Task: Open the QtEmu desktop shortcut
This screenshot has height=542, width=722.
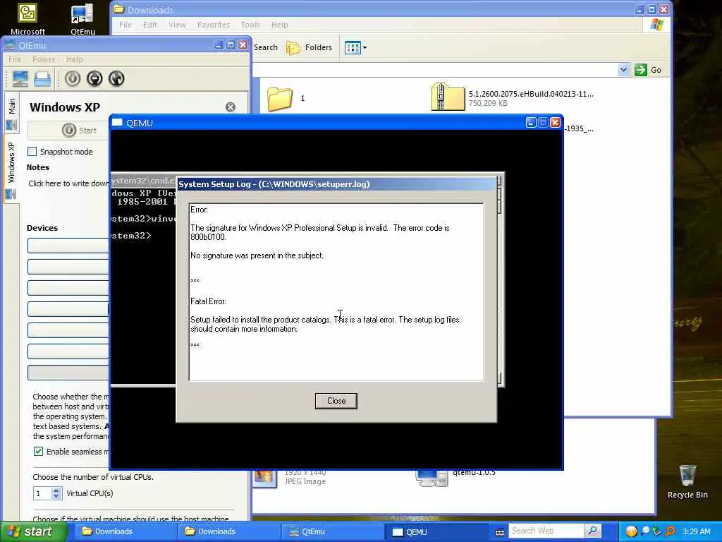Action: tap(82, 19)
